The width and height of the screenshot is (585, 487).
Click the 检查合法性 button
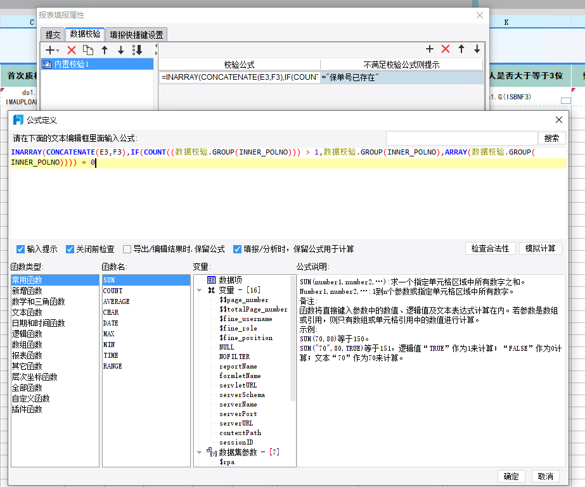click(490, 248)
